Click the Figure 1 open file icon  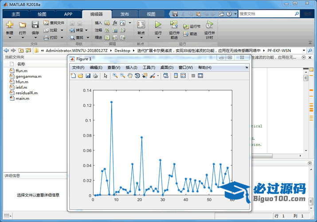click(x=80, y=75)
